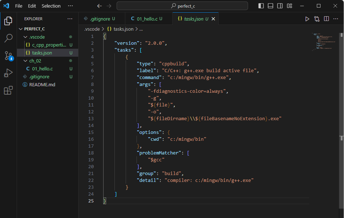Click the "$gcc" value text

point(156,160)
